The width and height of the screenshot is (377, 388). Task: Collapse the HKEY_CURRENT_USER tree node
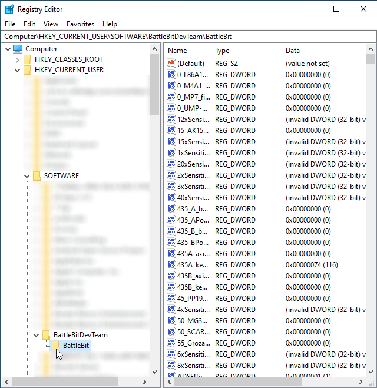pos(18,70)
